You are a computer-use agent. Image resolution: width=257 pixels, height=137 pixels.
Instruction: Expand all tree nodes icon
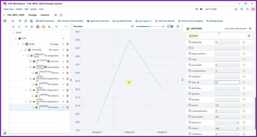click(x=14, y=27)
